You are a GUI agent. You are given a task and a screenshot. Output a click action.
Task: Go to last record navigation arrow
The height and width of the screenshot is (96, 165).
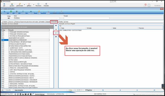click(x=154, y=90)
